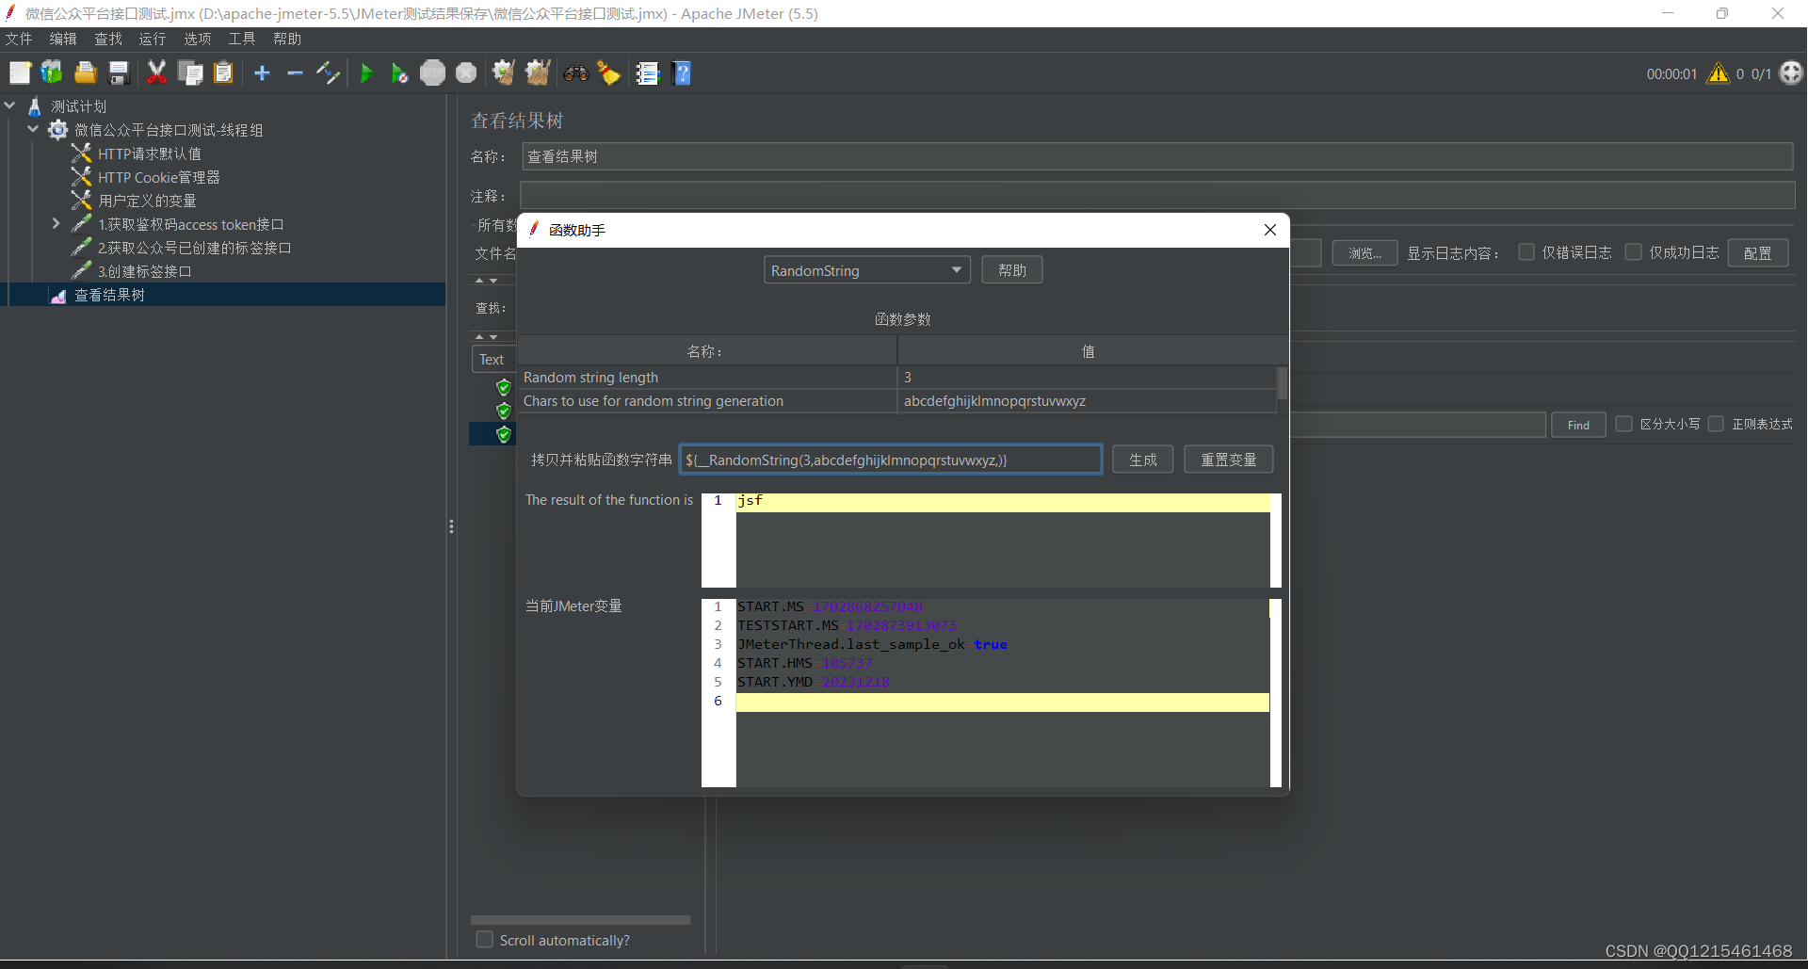
Task: Click the Cut scissors icon
Action: (x=156, y=73)
